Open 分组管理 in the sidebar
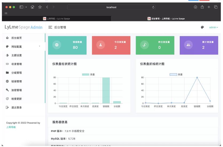The height and width of the screenshot is (147, 223). coord(24,73)
